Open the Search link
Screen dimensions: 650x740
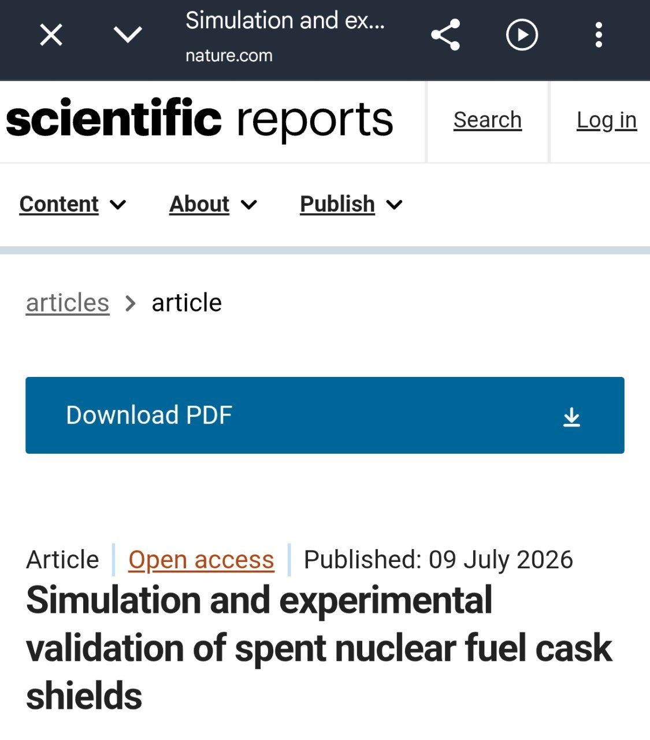488,120
